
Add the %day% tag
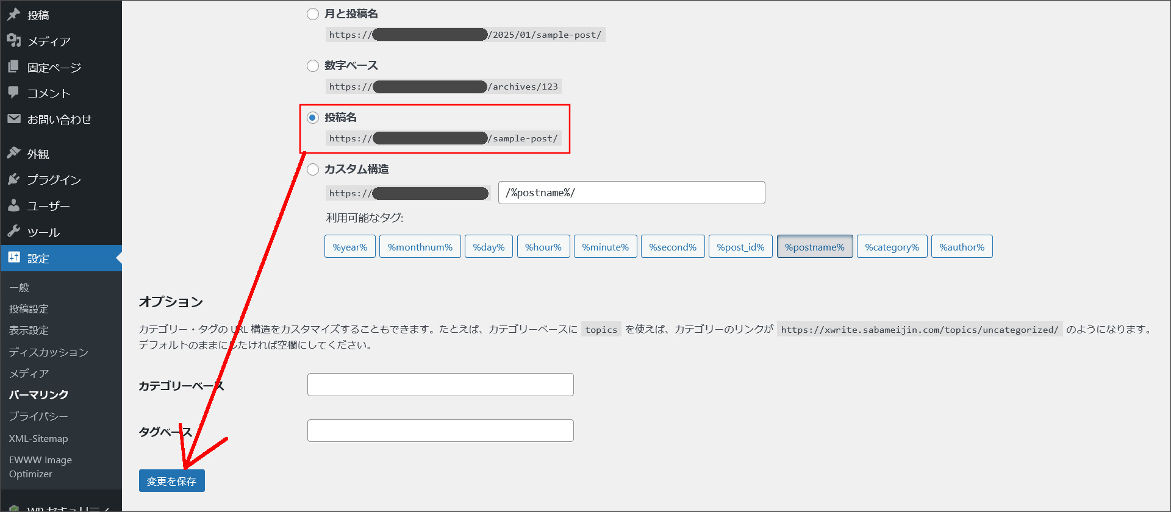pos(489,247)
